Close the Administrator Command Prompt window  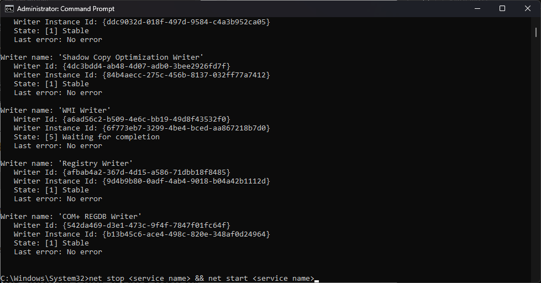[x=528, y=9]
